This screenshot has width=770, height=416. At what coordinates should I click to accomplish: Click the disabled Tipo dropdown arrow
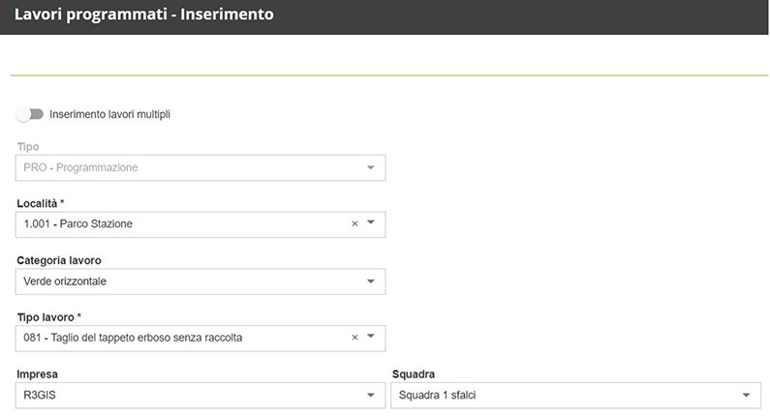370,167
